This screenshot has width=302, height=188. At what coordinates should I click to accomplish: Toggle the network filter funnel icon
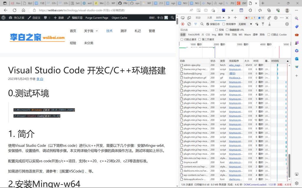[196, 24]
